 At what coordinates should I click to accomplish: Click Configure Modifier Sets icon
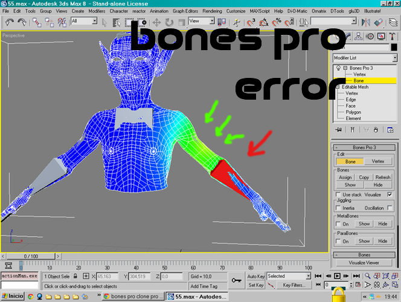pyautogui.click(x=390, y=130)
